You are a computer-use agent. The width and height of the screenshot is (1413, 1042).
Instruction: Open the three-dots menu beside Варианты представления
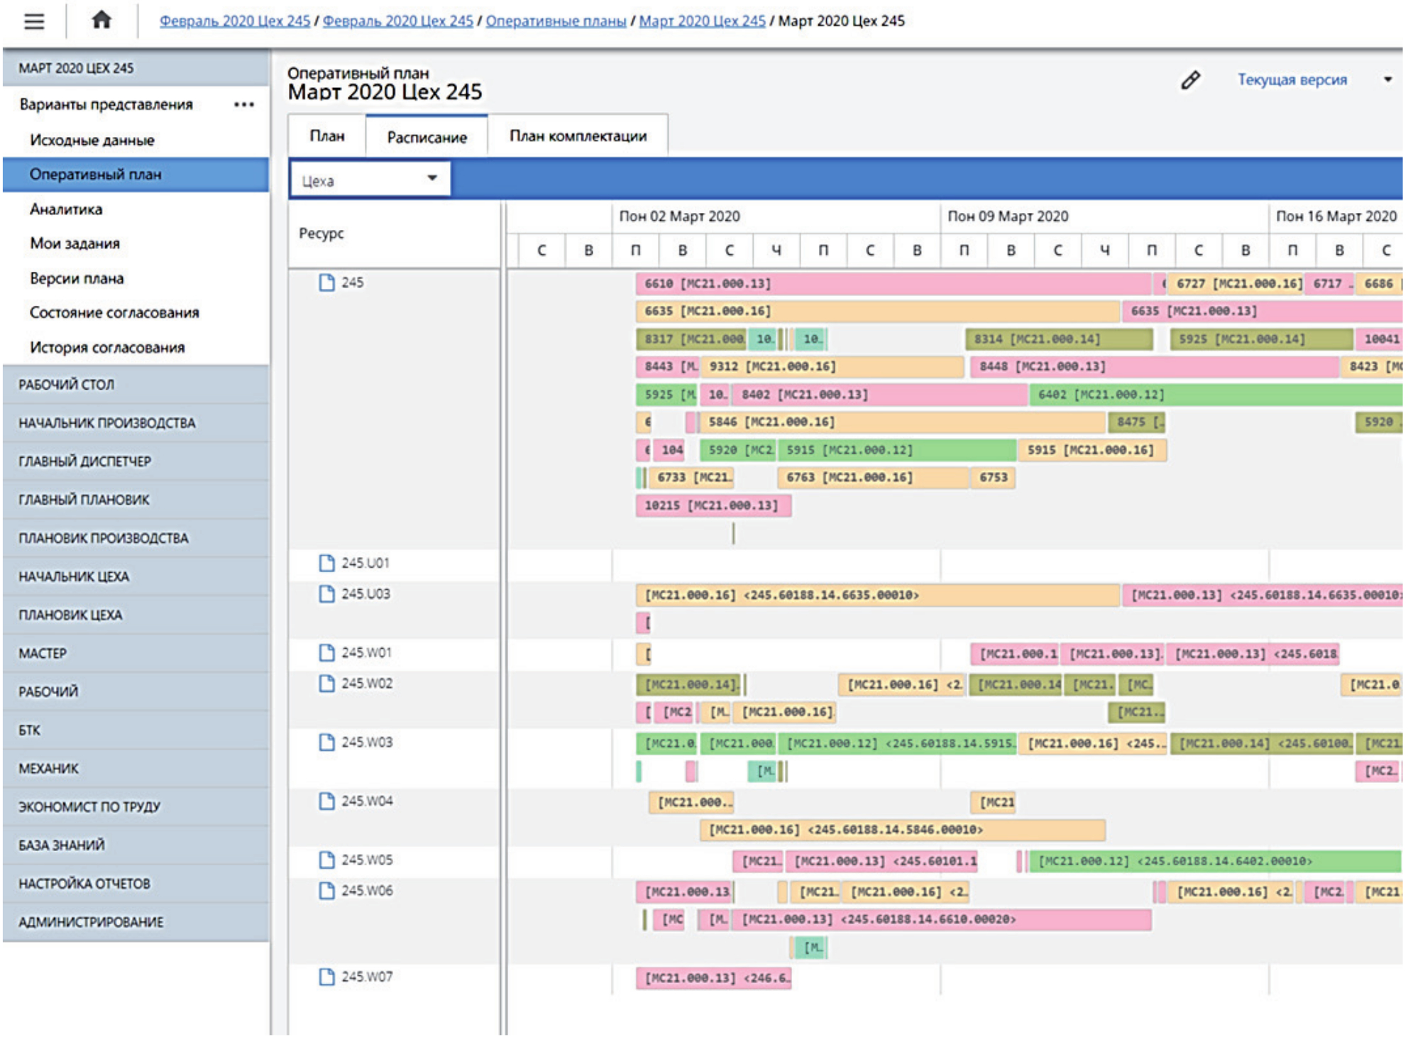click(x=243, y=105)
